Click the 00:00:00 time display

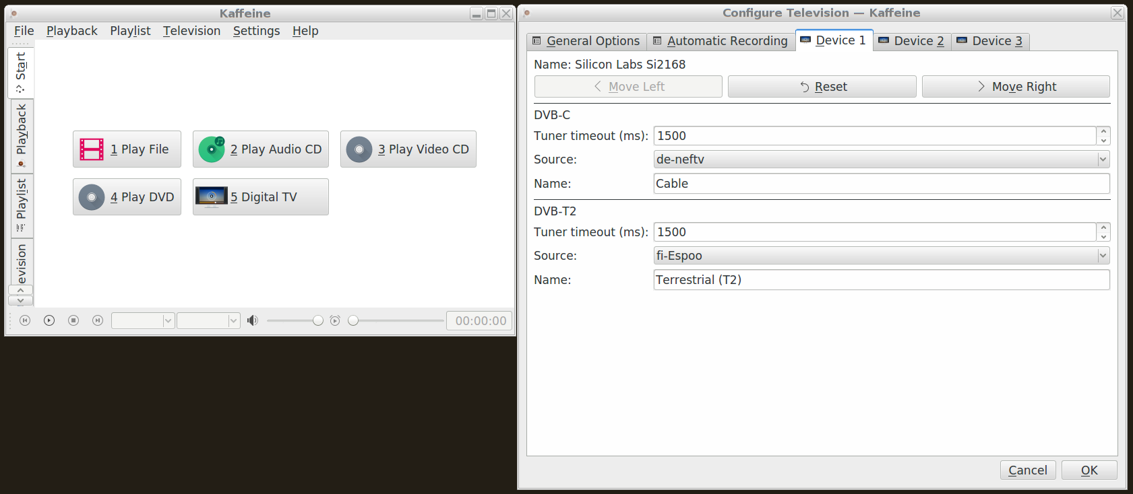[x=479, y=321]
